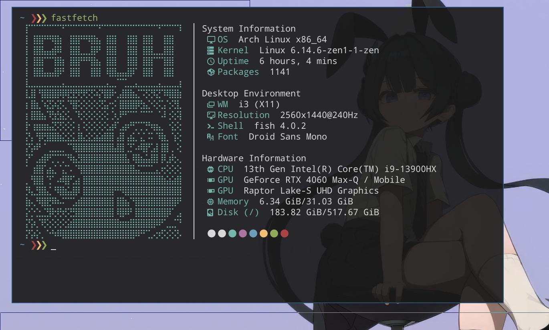Click the Droid Sans Mono value
Screen dimensions: 549x330
pos(288,137)
